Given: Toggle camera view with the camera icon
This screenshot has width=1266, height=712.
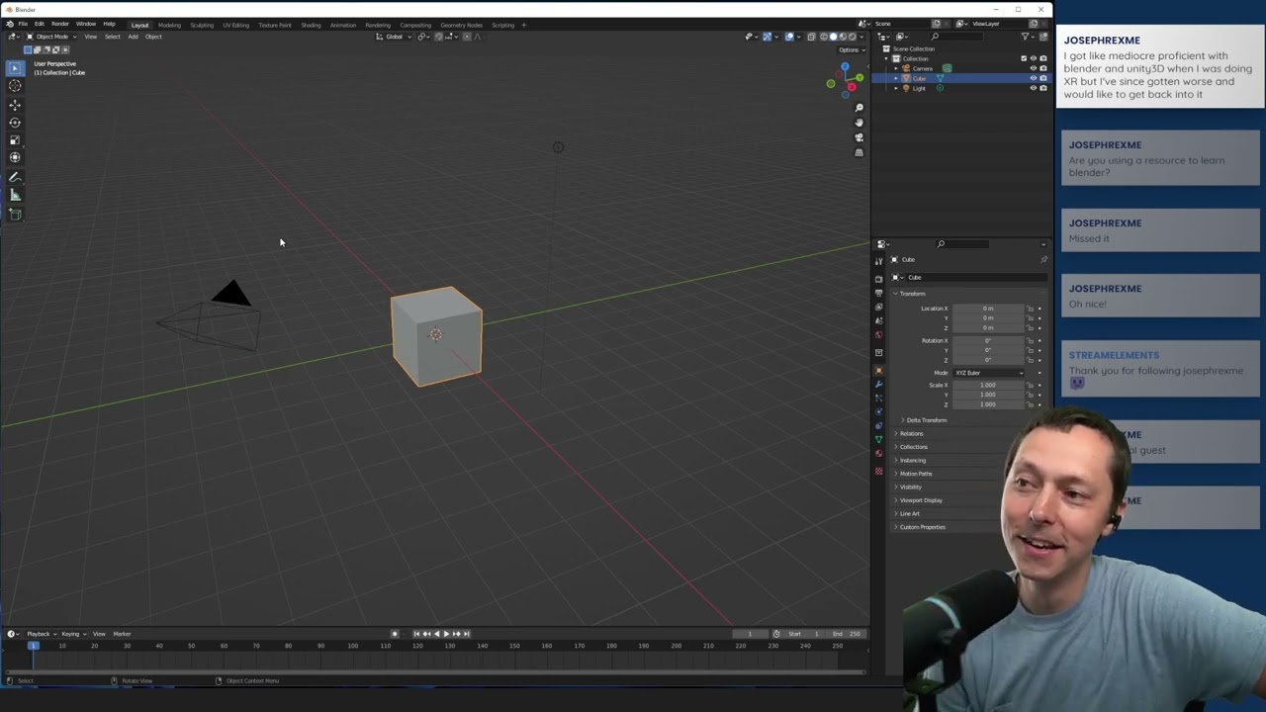Looking at the screenshot, I should 859,137.
